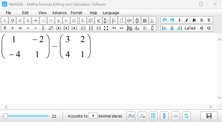Image resolution: width=222 pixels, height=122 pixels.
Task: Insert a square root template
Action: tap(51, 28)
